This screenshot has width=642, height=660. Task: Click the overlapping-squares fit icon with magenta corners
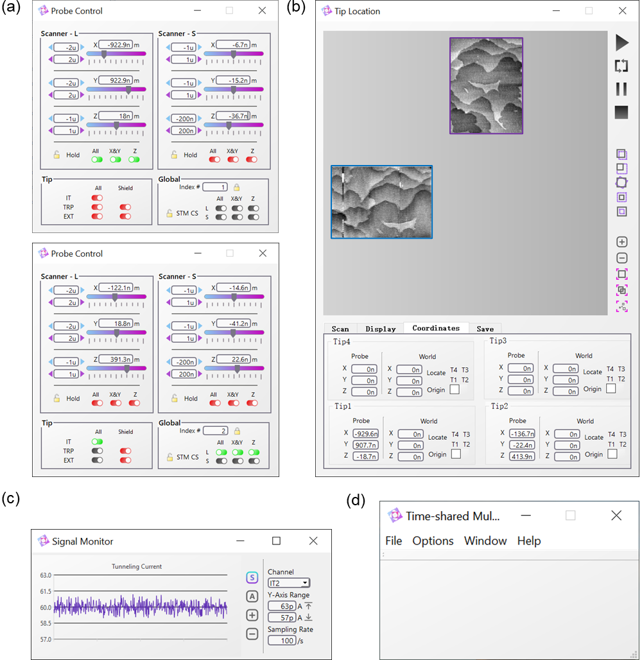[622, 290]
